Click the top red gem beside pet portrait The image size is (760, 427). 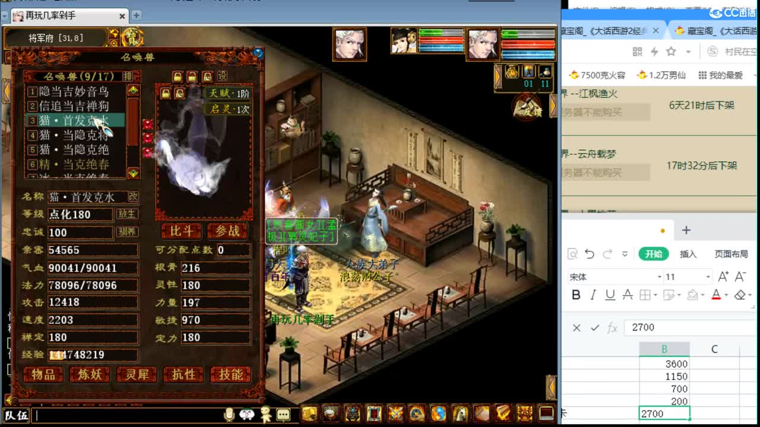point(147,124)
